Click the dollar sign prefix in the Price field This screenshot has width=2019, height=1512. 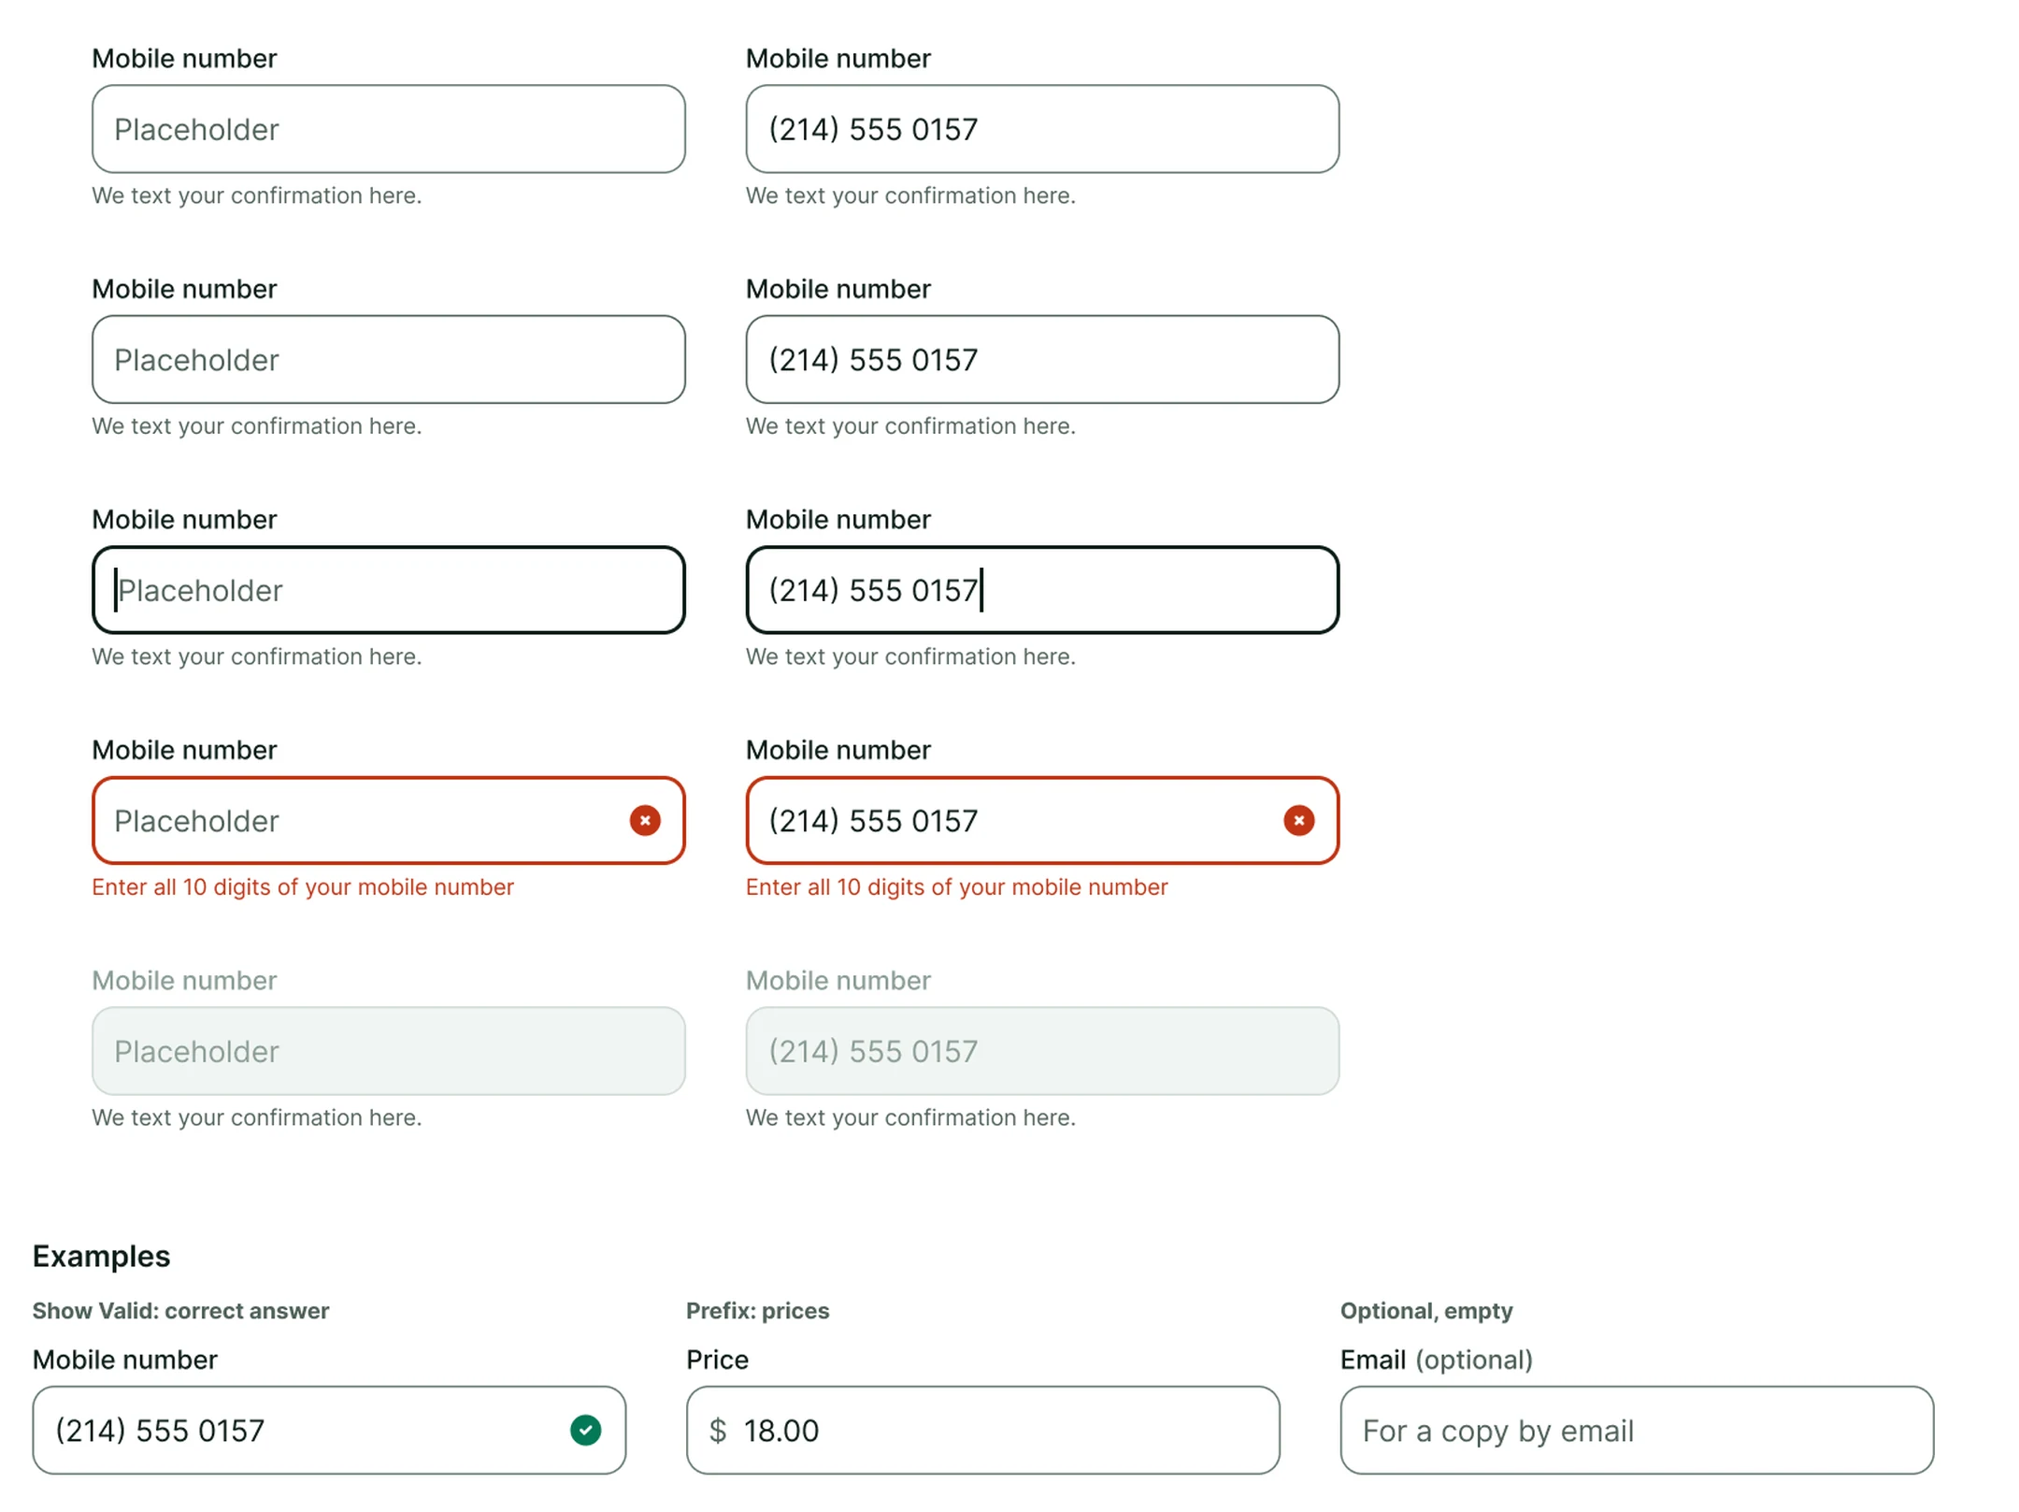point(717,1430)
